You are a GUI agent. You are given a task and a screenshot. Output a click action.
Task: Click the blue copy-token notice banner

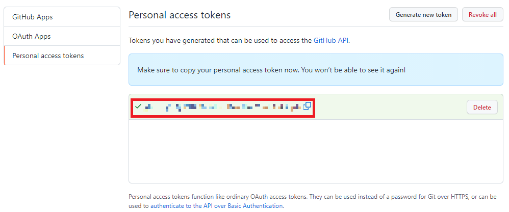click(316, 70)
